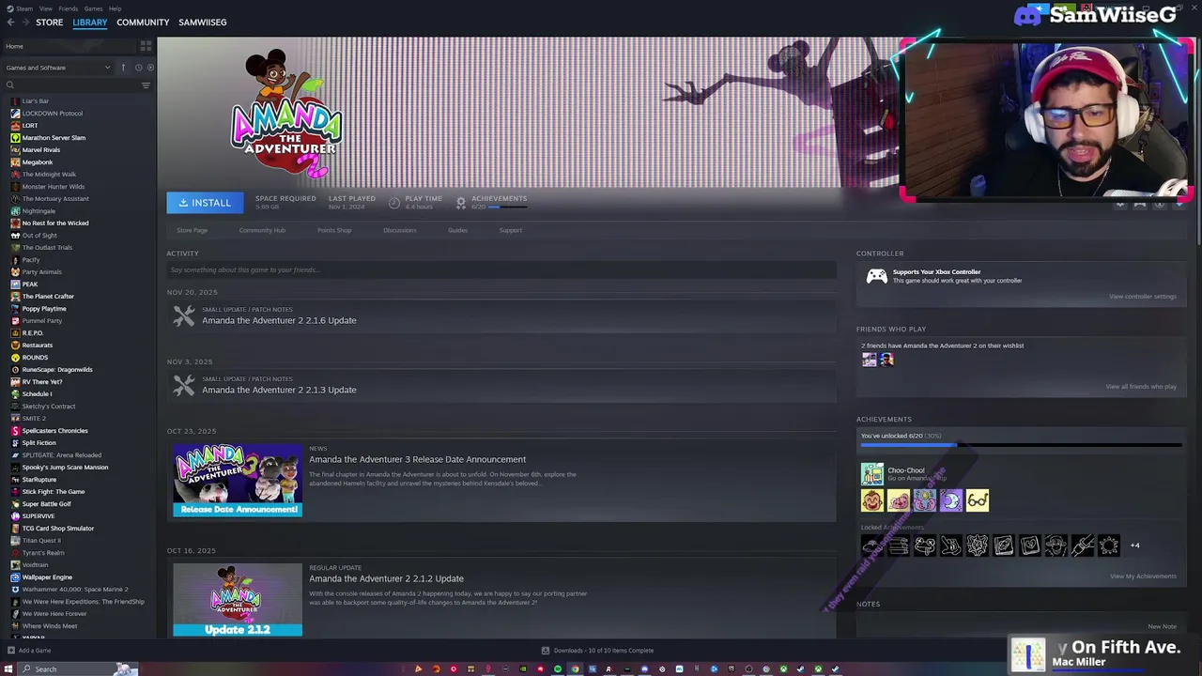Open the glasses achievement icon
Image resolution: width=1202 pixels, height=676 pixels.
[978, 500]
